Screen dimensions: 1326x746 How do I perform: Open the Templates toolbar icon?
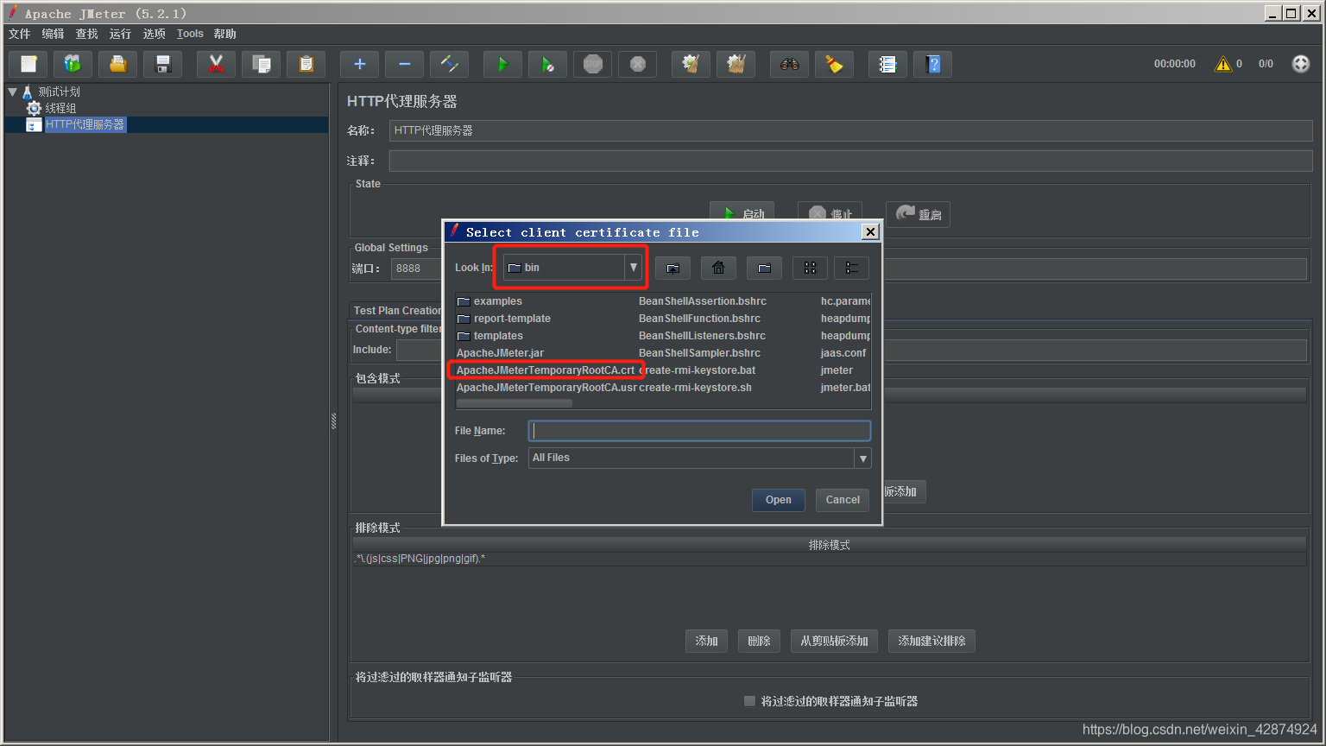73,64
